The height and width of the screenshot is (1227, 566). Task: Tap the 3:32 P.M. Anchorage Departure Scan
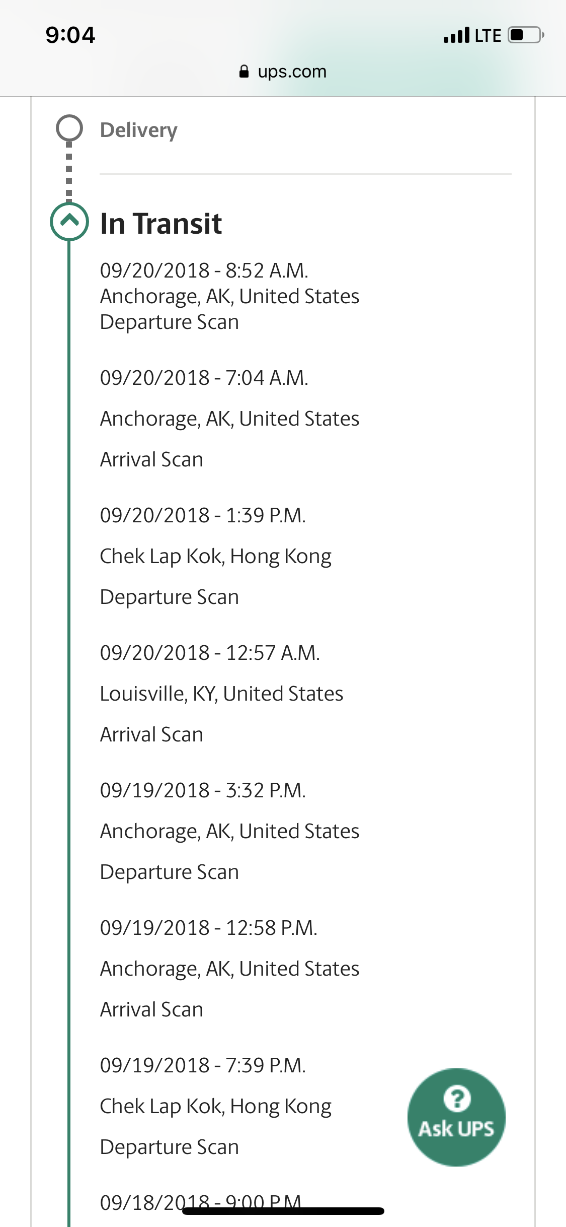click(229, 831)
